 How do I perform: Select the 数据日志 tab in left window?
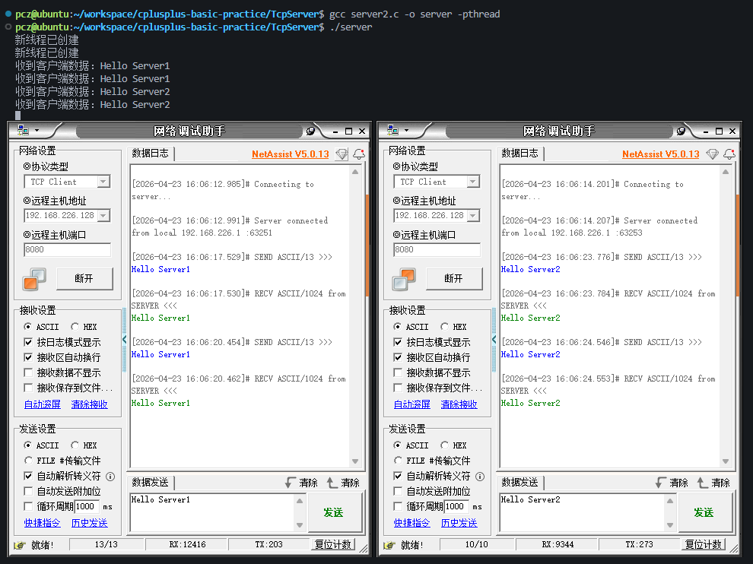coord(151,154)
